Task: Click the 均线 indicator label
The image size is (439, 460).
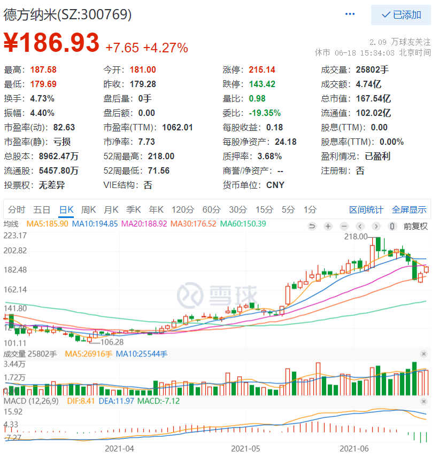Action: 11,224
